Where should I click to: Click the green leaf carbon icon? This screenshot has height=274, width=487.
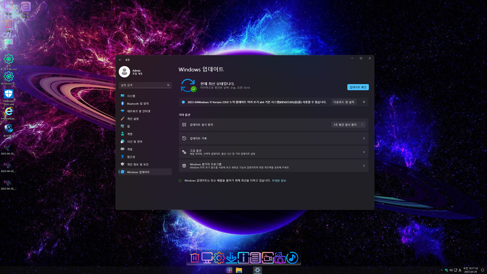[x=180, y=181]
